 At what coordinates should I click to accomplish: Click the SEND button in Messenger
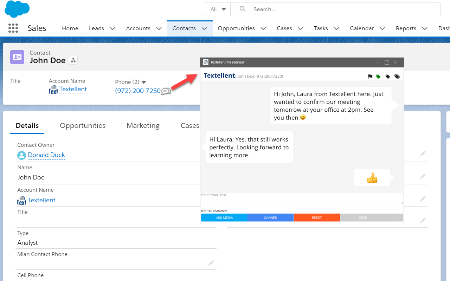pyautogui.click(x=363, y=218)
